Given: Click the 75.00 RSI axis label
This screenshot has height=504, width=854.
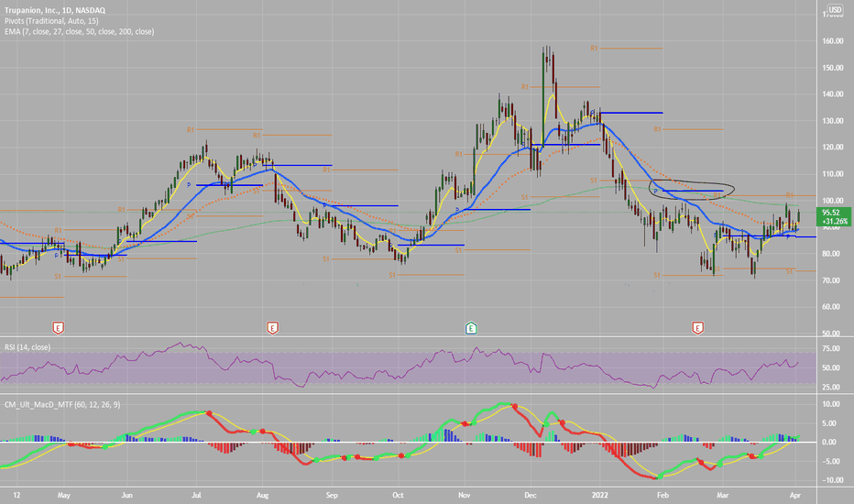Looking at the screenshot, I should (831, 349).
